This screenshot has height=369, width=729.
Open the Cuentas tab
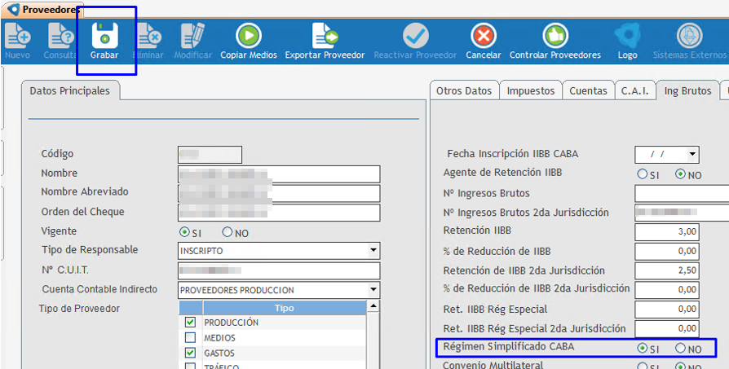[588, 90]
